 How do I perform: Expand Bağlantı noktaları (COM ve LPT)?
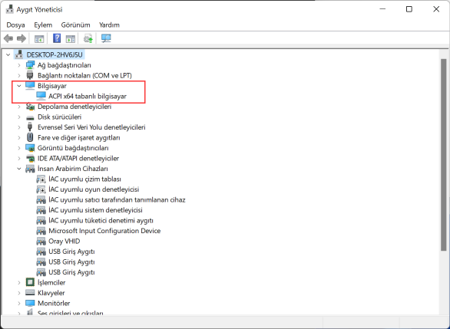(x=19, y=75)
